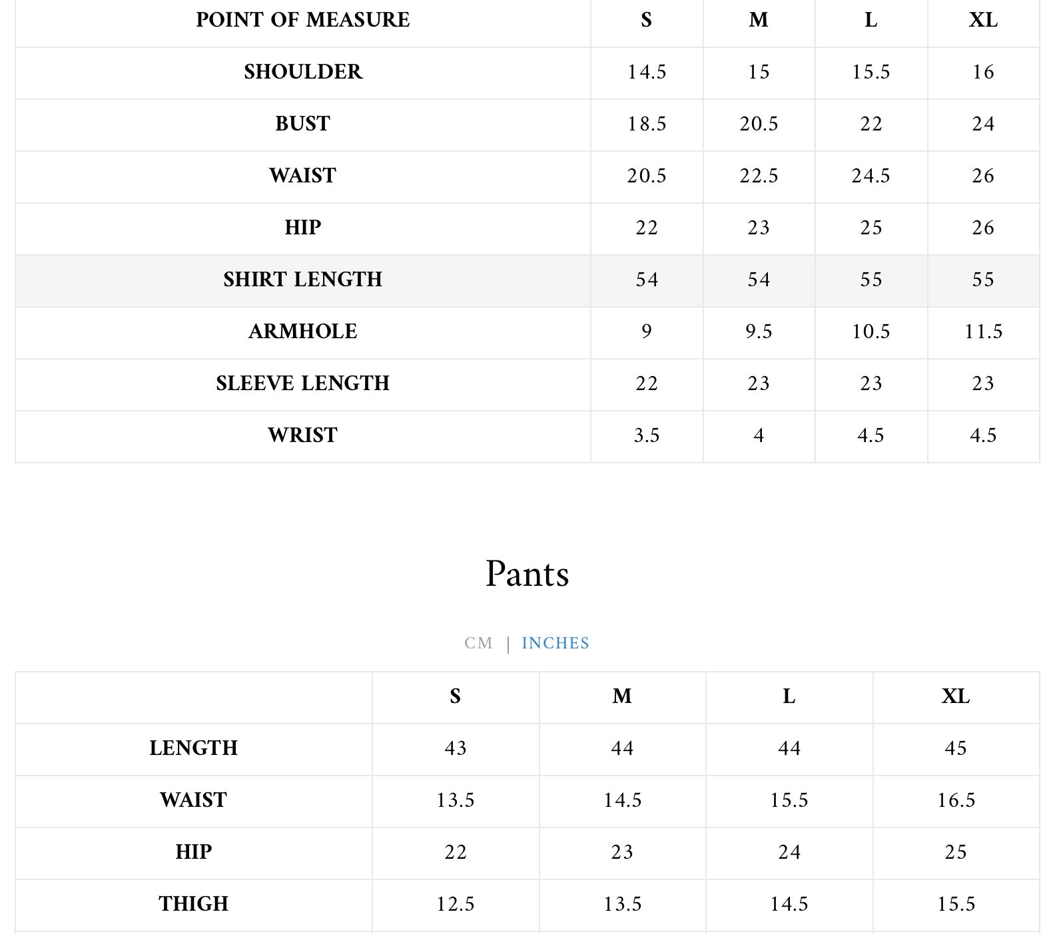Click the pants waist XL value 16.5

click(x=956, y=800)
